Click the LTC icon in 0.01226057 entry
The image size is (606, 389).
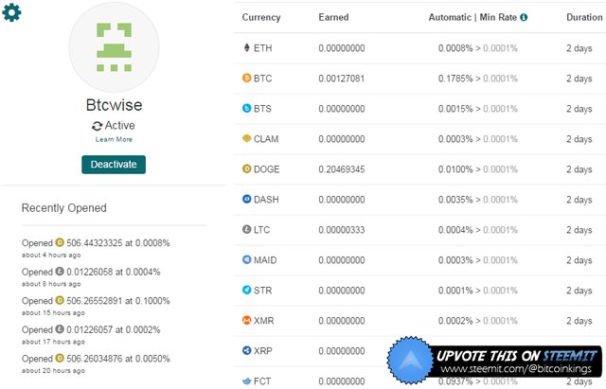(x=60, y=329)
